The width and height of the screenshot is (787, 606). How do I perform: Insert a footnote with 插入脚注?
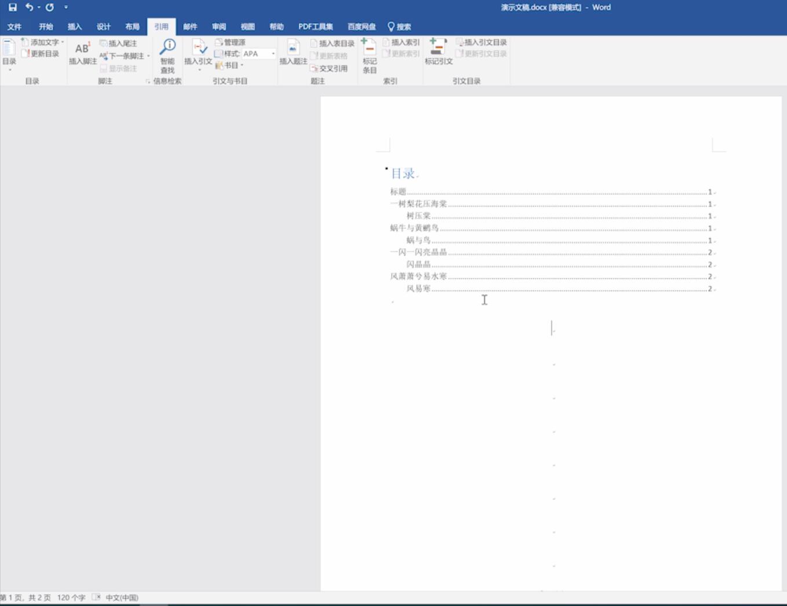(83, 53)
